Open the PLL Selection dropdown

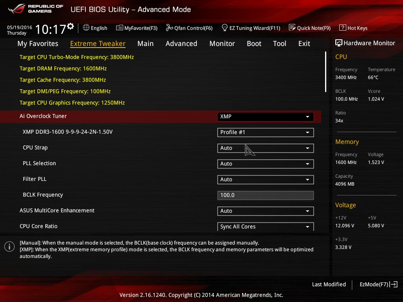coord(265,164)
